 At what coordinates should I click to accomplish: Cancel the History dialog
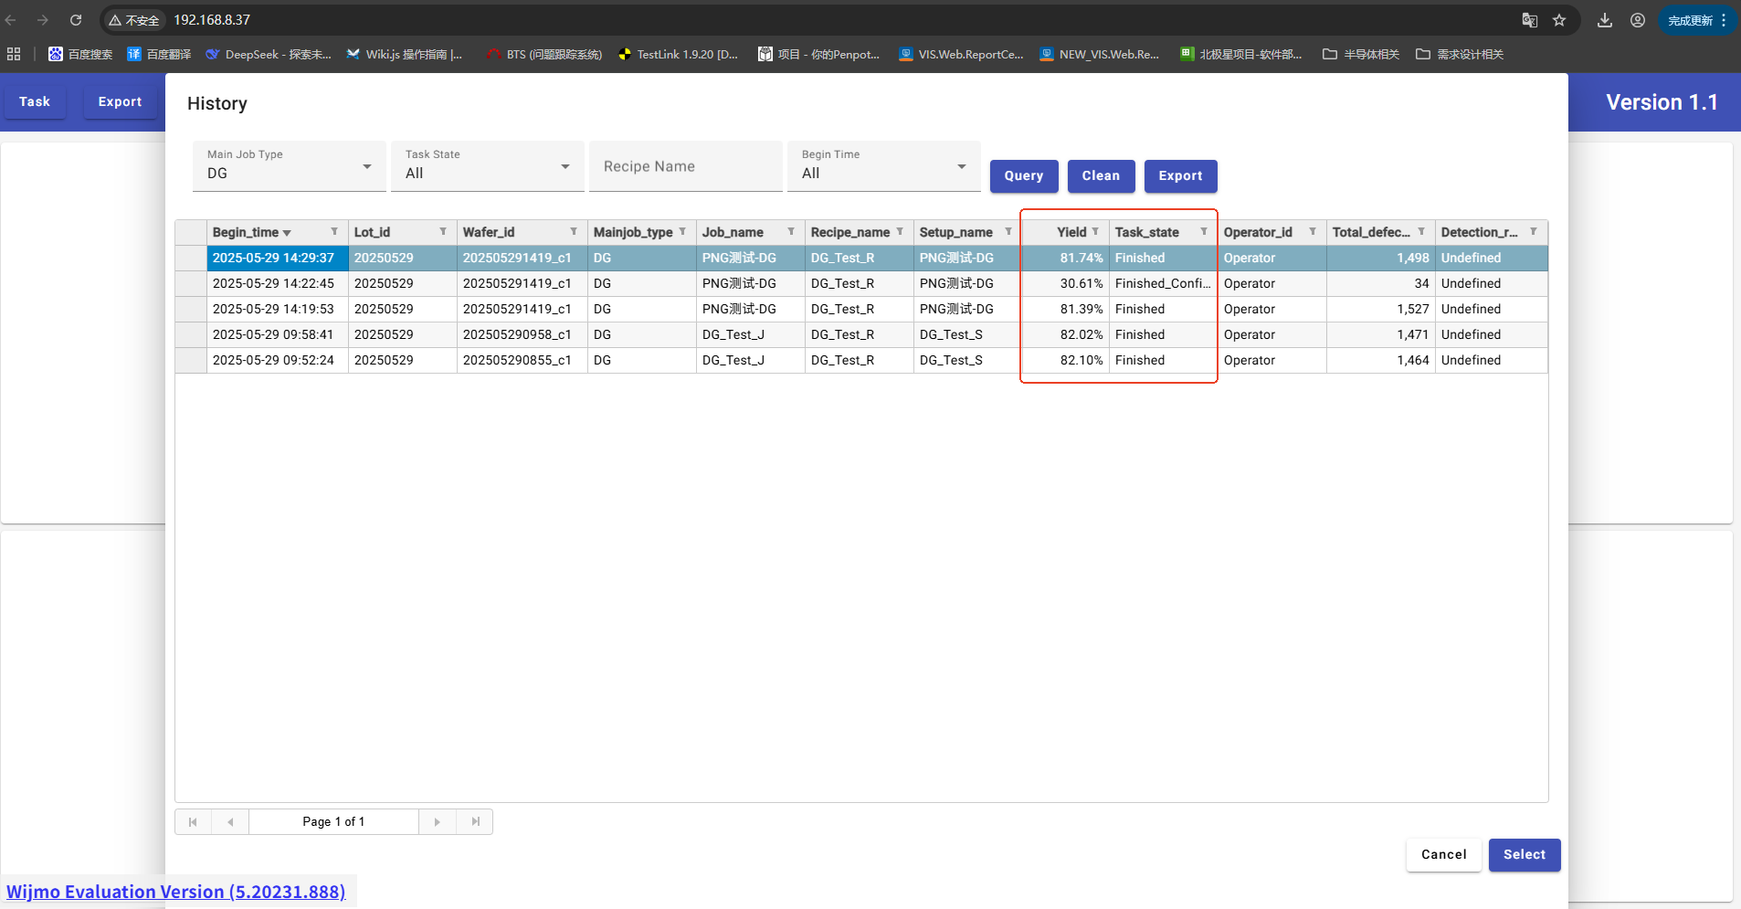1443,855
